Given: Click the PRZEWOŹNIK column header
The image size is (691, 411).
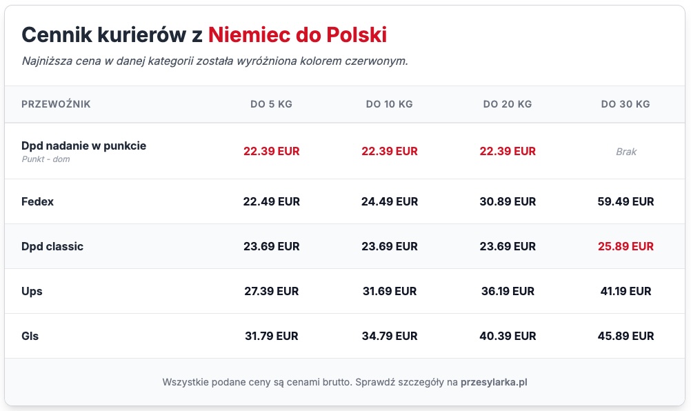Looking at the screenshot, I should [56, 104].
